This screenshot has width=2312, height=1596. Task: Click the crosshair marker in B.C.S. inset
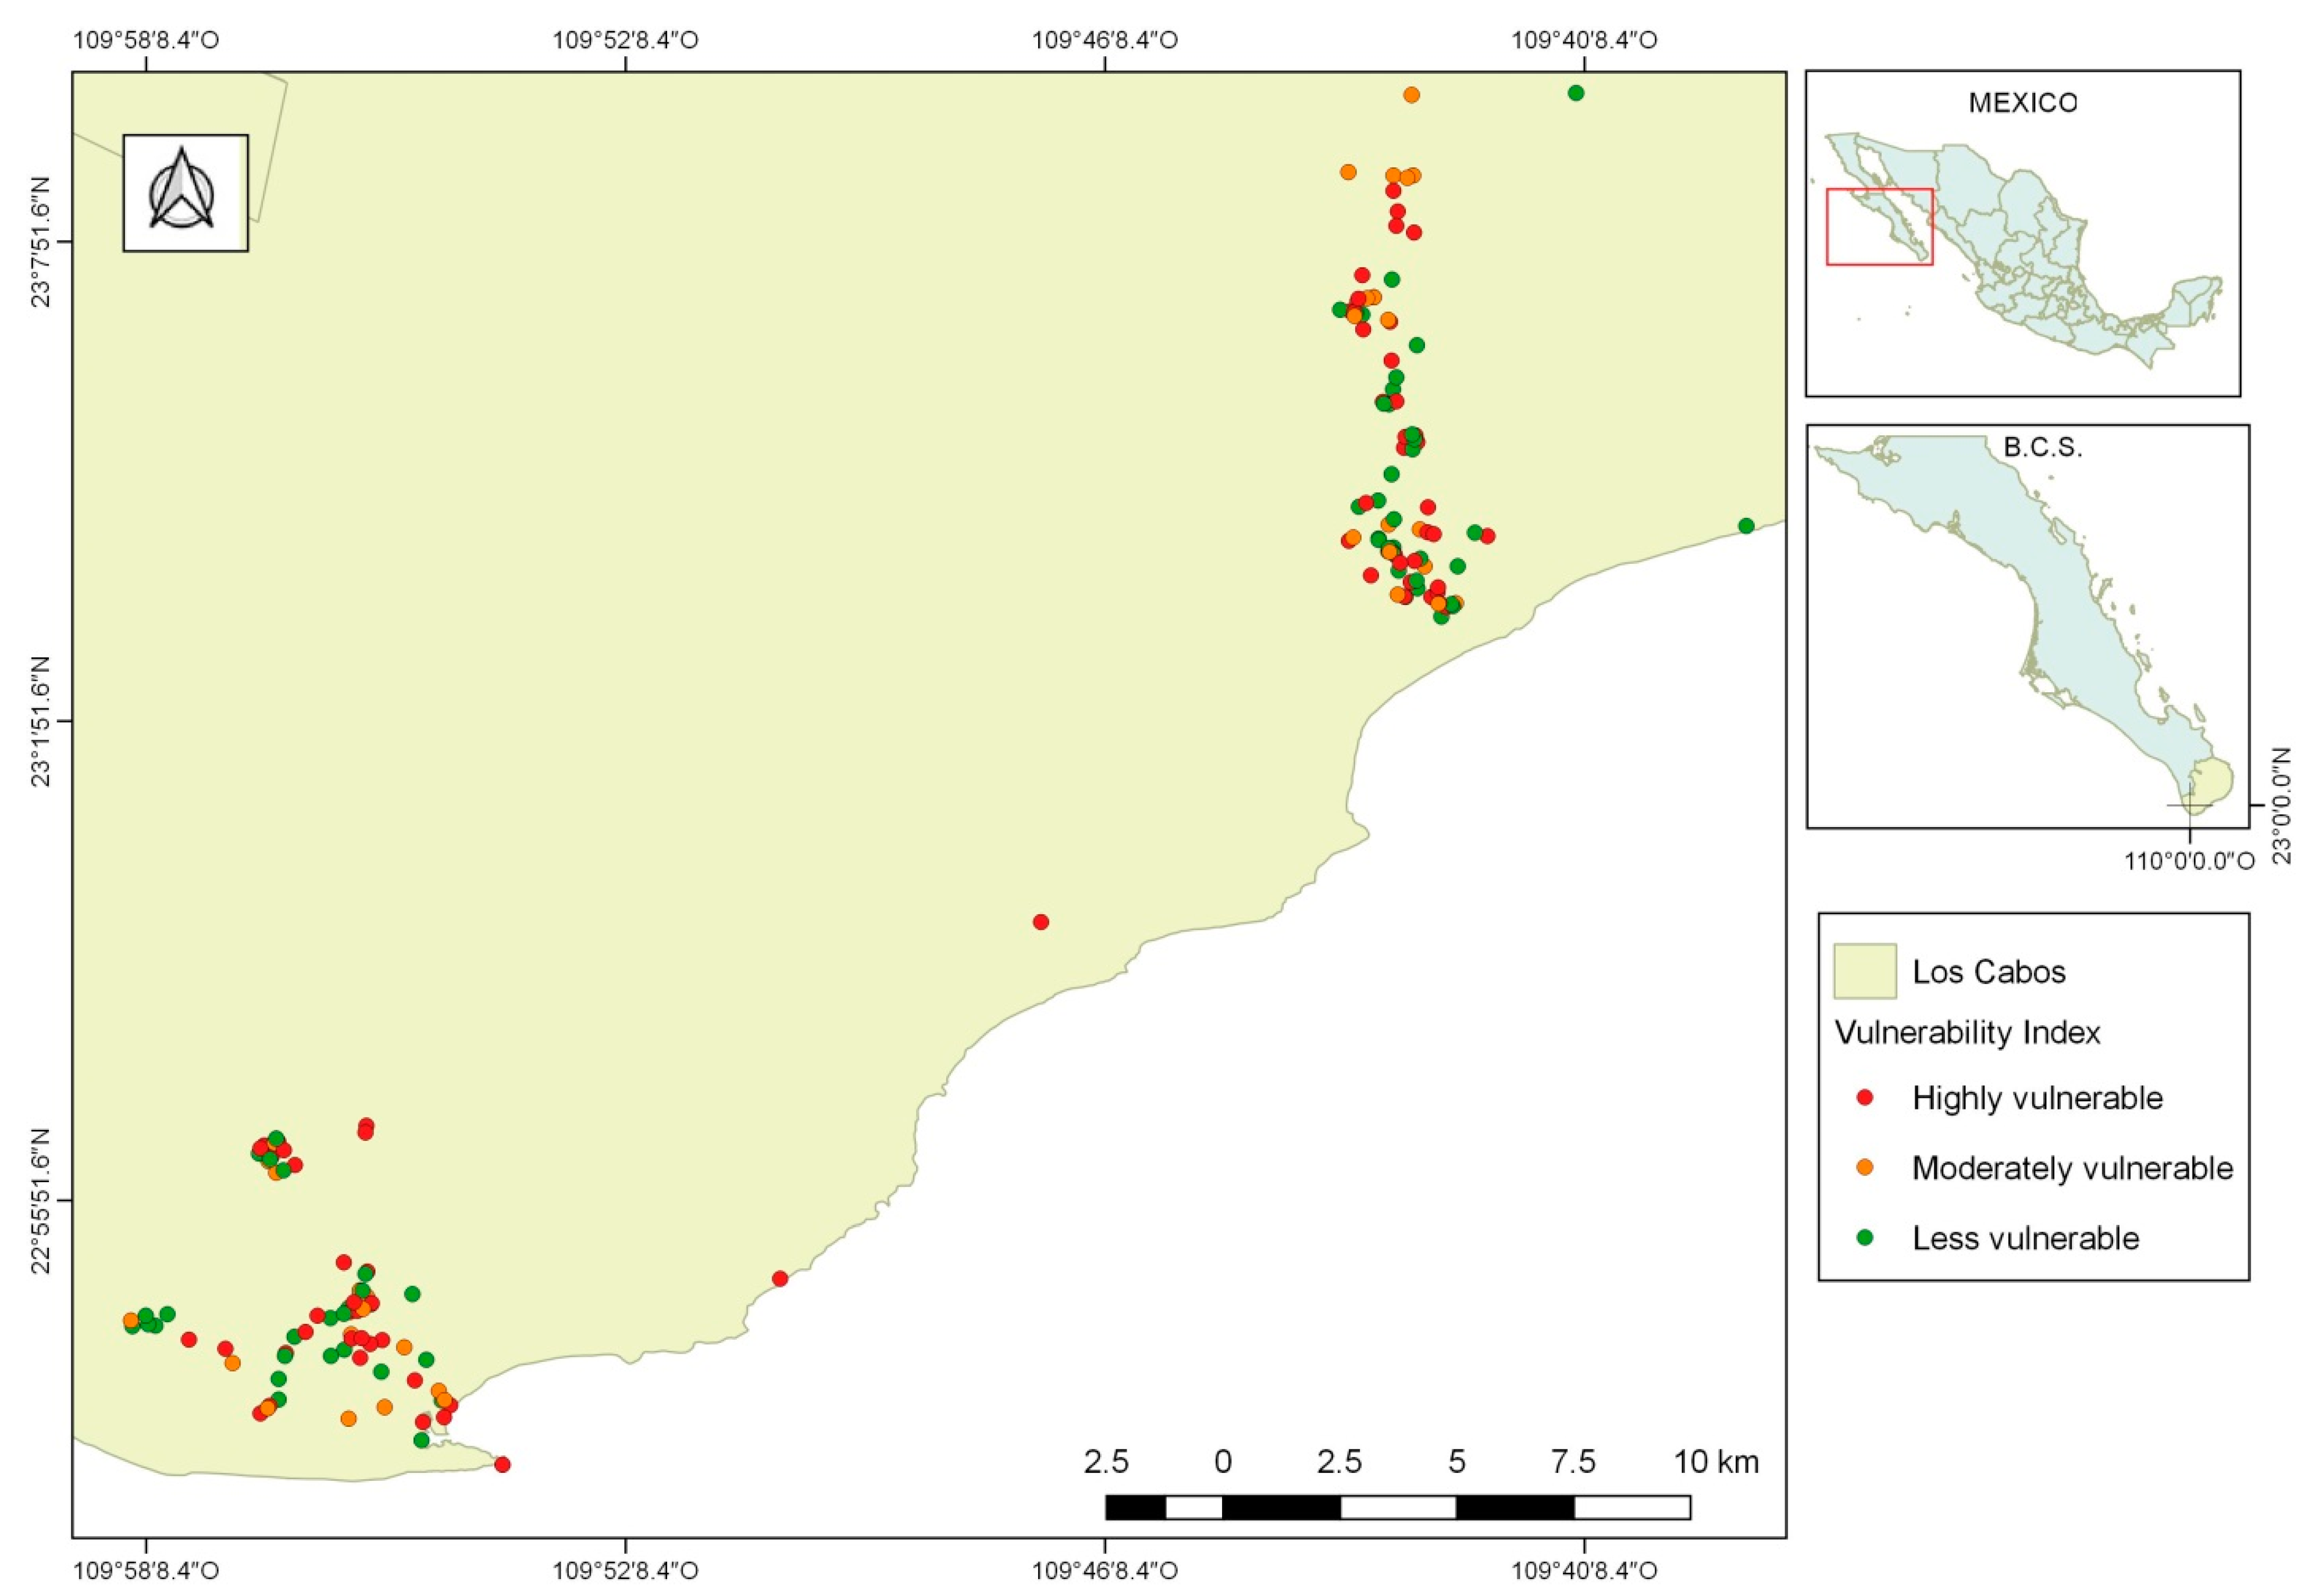(2190, 804)
